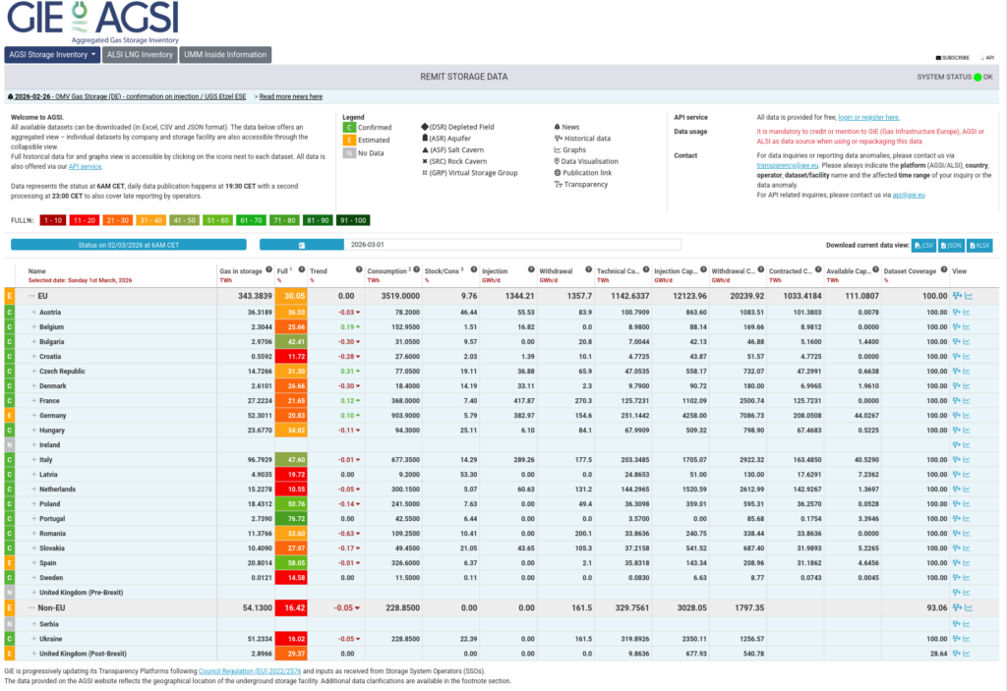This screenshot has height=691, width=1007.
Task: Download current data view as CSV
Action: point(923,245)
